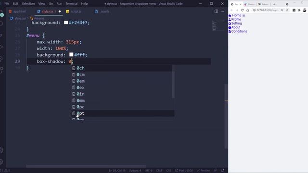Click the browser home button
Image resolution: width=308 pixels, height=173 pixels.
click(x=248, y=10)
